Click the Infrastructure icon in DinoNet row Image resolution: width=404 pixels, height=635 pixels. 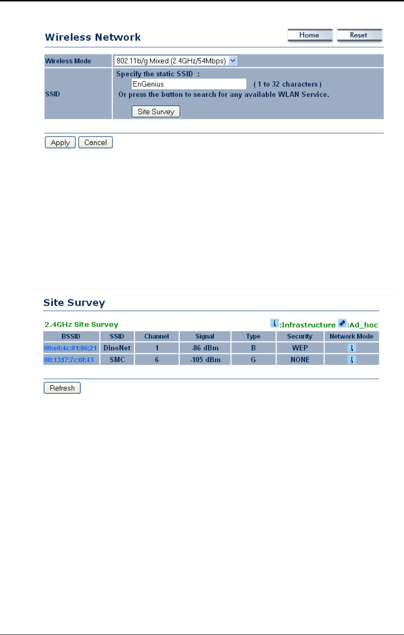[352, 348]
